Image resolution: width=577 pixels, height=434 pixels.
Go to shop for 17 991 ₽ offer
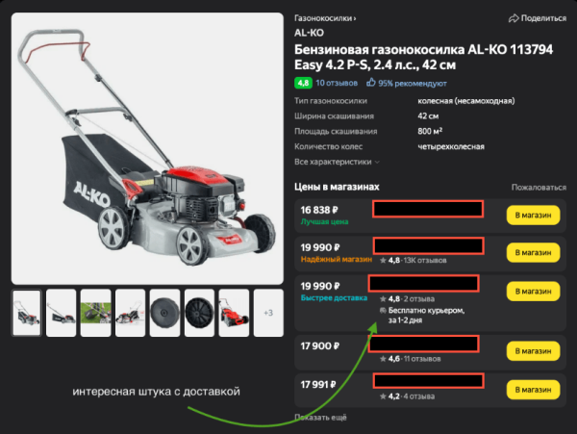(533, 390)
